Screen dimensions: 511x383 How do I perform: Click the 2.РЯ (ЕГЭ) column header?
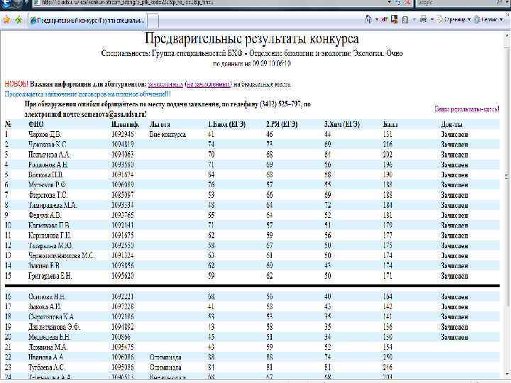pyautogui.click(x=282, y=124)
